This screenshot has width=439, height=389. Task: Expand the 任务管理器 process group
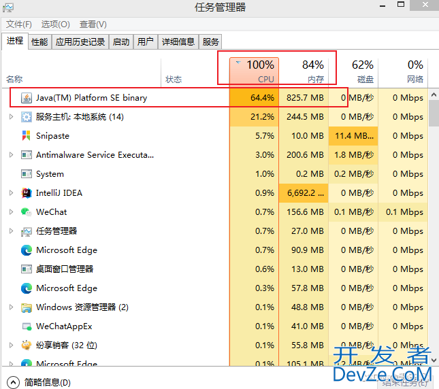click(x=11, y=231)
